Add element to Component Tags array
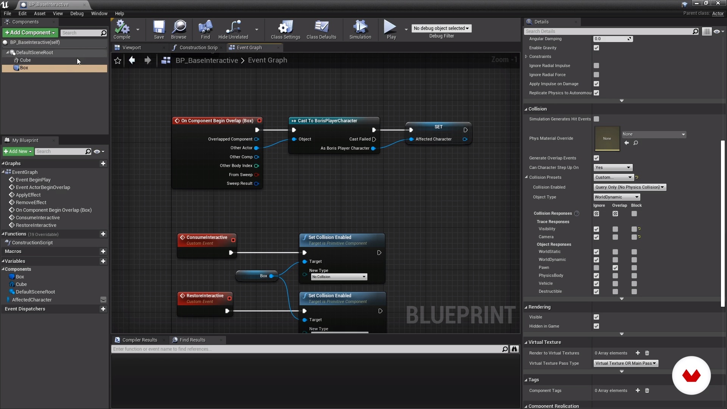This screenshot has width=727, height=409. click(x=638, y=391)
